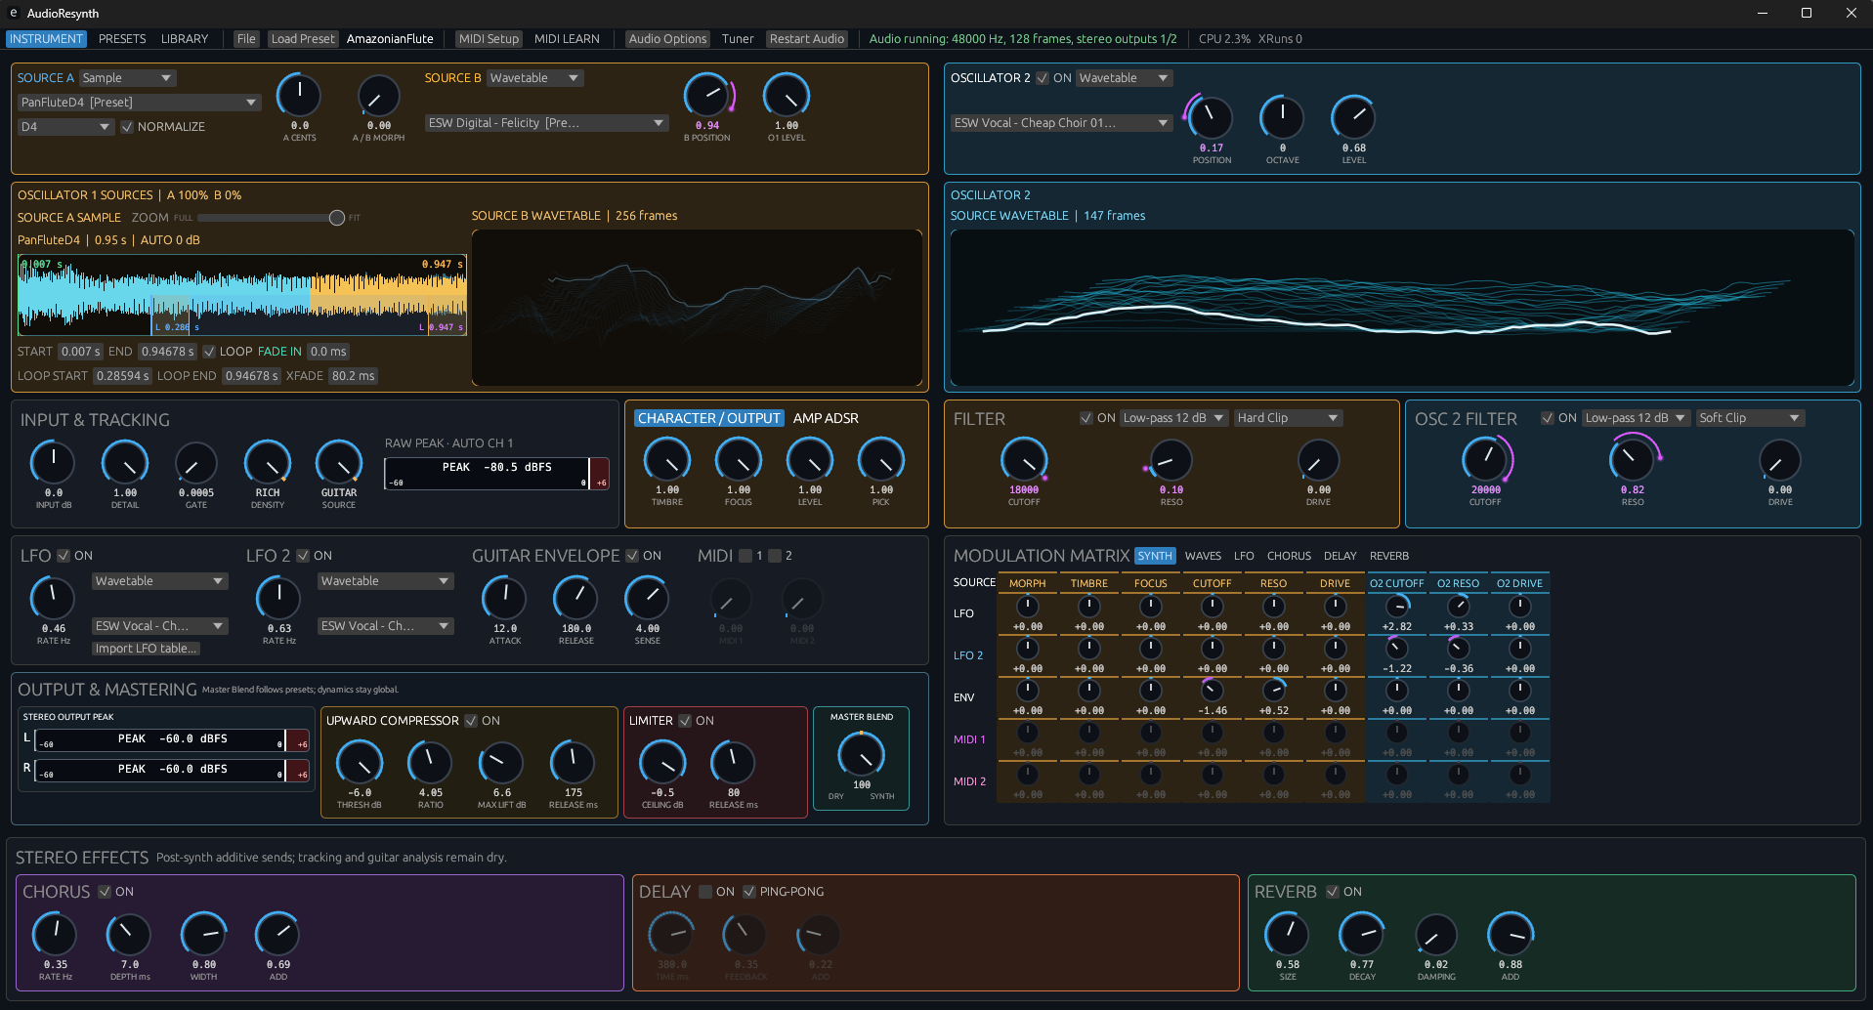This screenshot has width=1873, height=1010.
Task: Open the OSC 2 Filter Soft Clip dropdown
Action: click(1750, 418)
